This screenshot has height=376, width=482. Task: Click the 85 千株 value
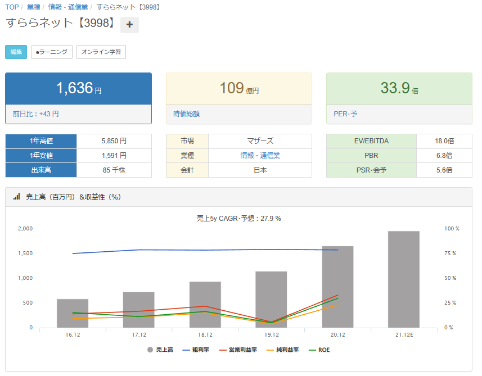(114, 170)
